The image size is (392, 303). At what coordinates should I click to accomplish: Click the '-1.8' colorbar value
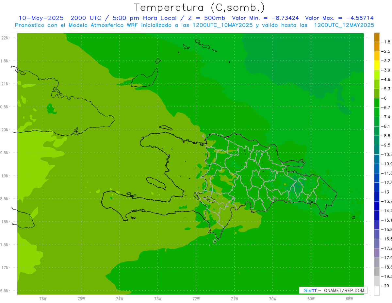click(x=386, y=42)
